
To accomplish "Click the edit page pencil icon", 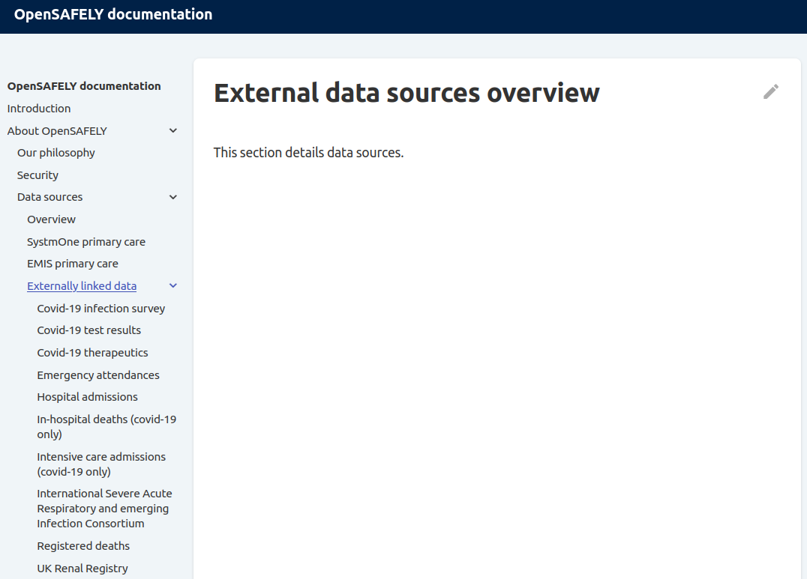I will [770, 91].
